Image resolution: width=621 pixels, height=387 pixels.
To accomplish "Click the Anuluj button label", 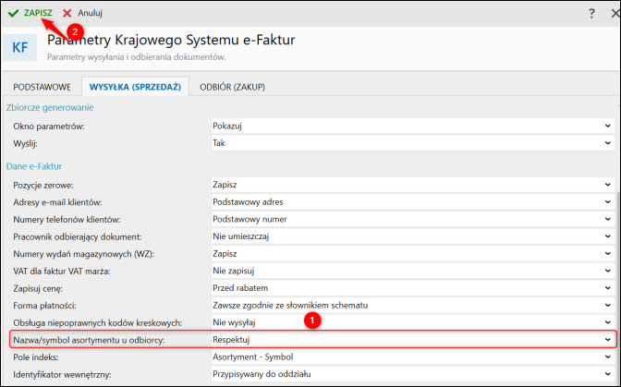I will (x=90, y=13).
